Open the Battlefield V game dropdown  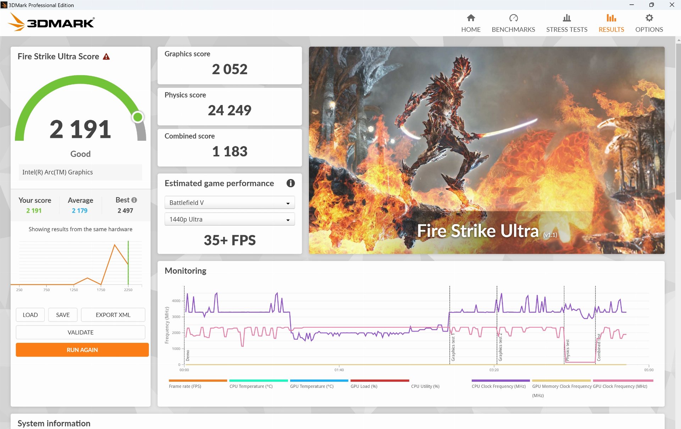229,202
